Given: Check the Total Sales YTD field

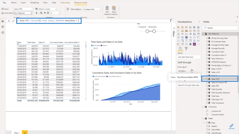Looking at the screenshot, I should pos(207,99).
